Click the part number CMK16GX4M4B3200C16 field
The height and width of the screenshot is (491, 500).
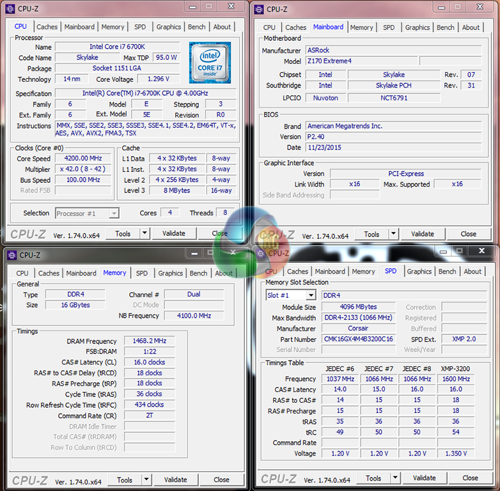click(x=359, y=339)
